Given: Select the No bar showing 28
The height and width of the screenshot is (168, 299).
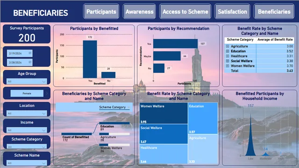Looking at the screenshot, I should click(x=108, y=75).
